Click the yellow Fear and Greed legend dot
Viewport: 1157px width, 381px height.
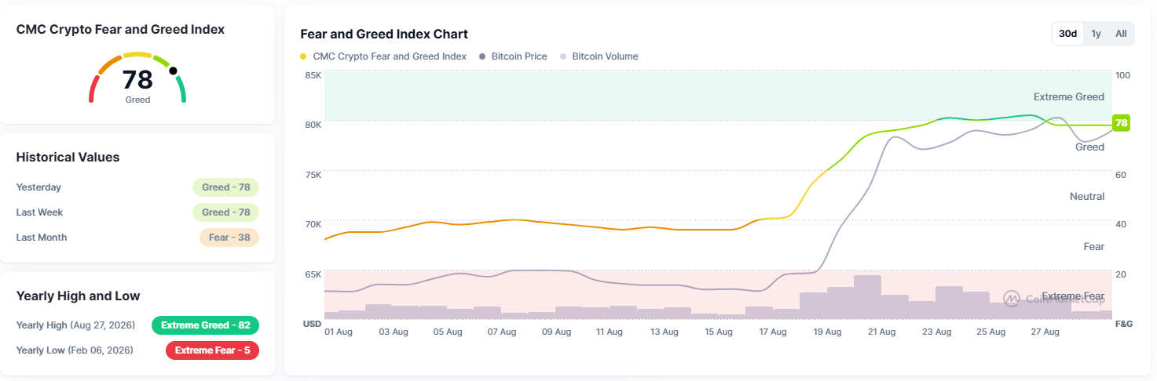click(304, 56)
